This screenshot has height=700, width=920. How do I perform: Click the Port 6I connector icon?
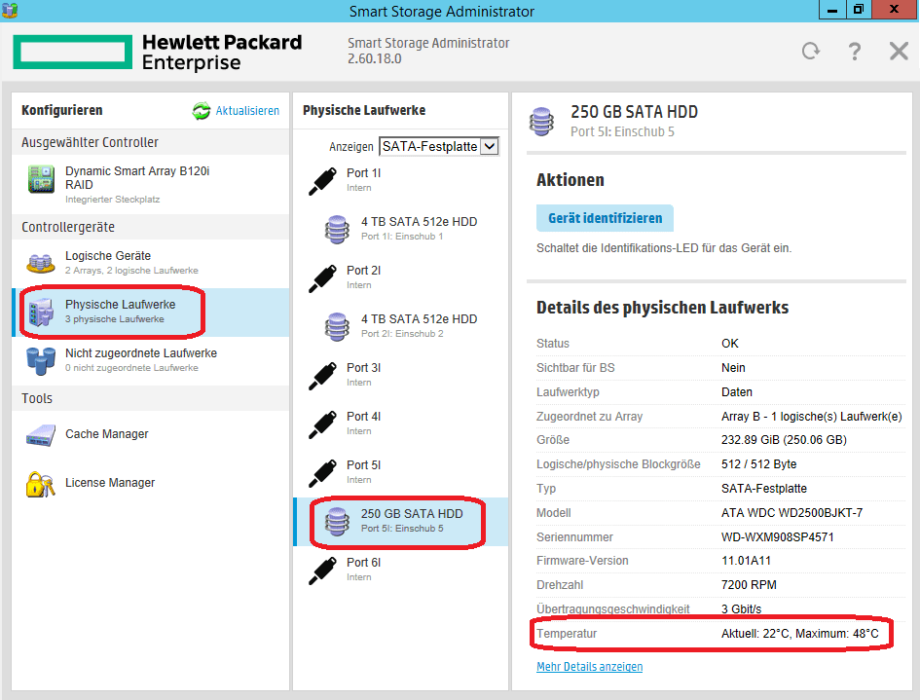(322, 571)
